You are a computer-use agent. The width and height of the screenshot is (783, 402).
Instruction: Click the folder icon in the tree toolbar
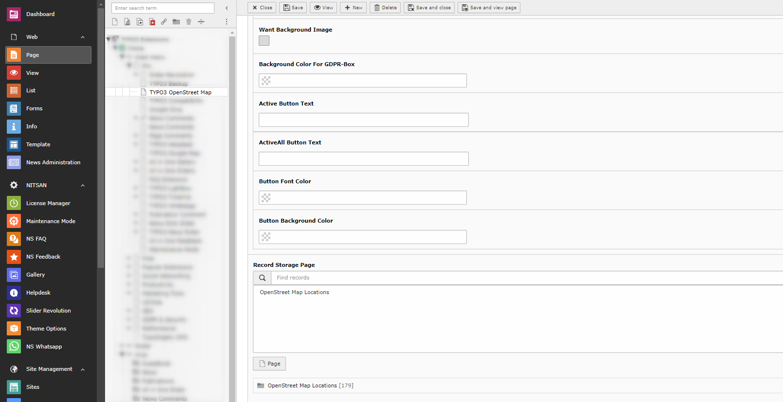[176, 21]
